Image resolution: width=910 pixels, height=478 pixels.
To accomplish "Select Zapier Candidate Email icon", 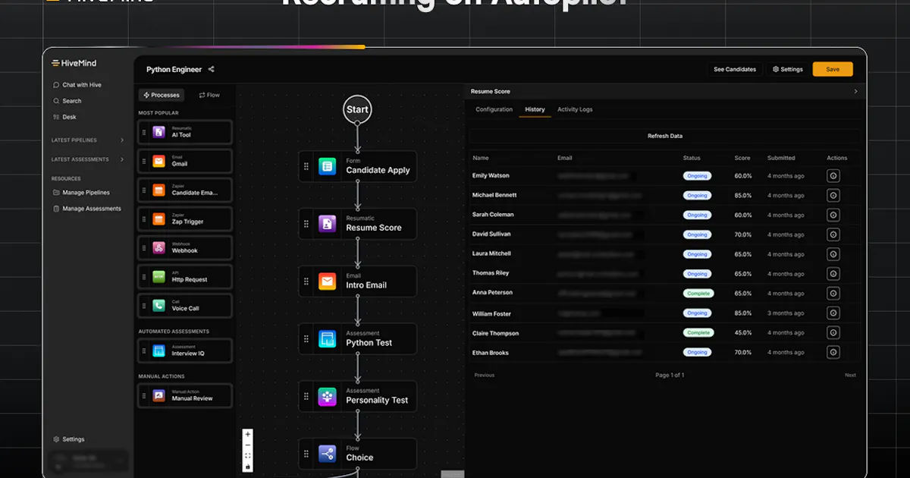I will point(158,190).
